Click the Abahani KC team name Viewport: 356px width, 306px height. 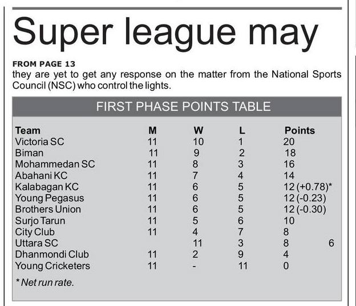point(41,176)
